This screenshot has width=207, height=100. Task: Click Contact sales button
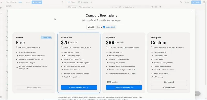pos(169,88)
